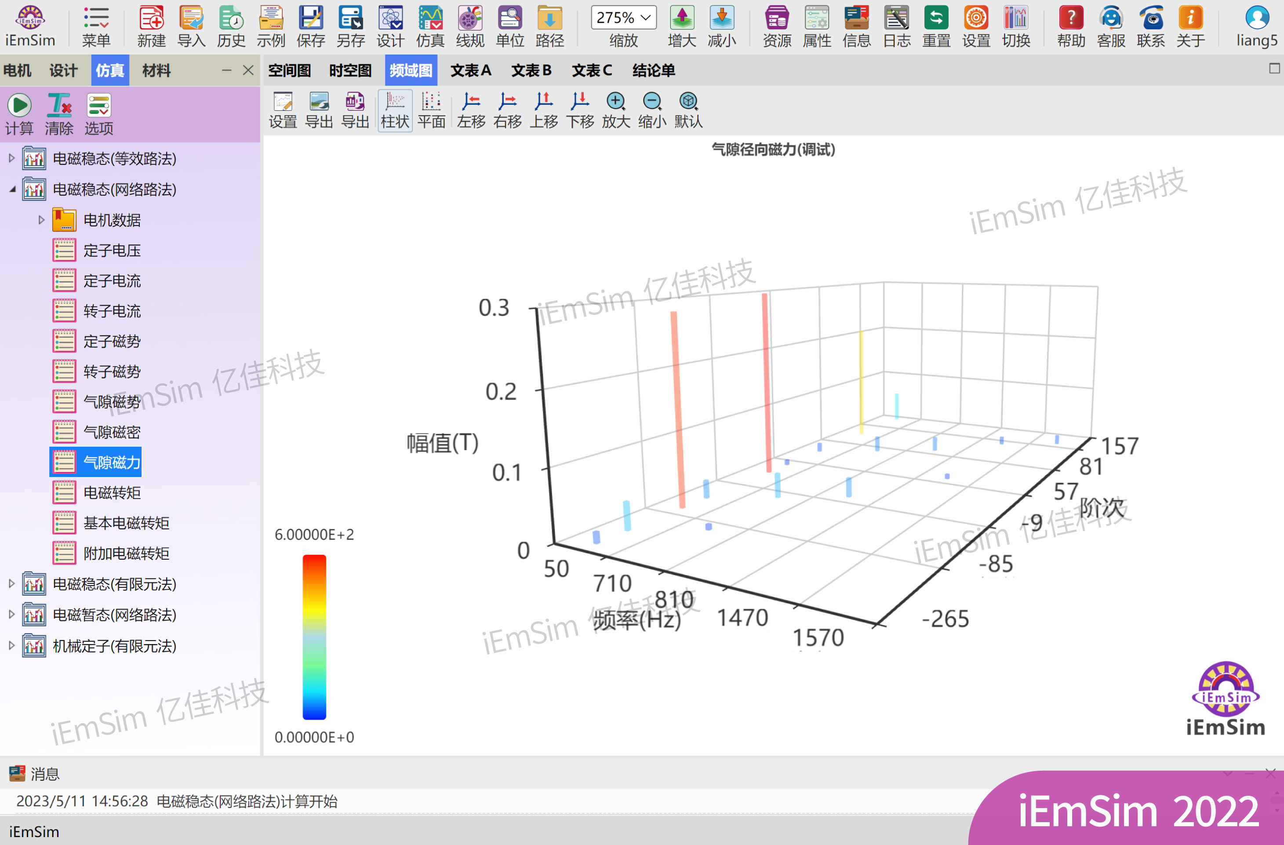
Task: Toggle the 平面 (Planar) chart mode
Action: [x=431, y=110]
